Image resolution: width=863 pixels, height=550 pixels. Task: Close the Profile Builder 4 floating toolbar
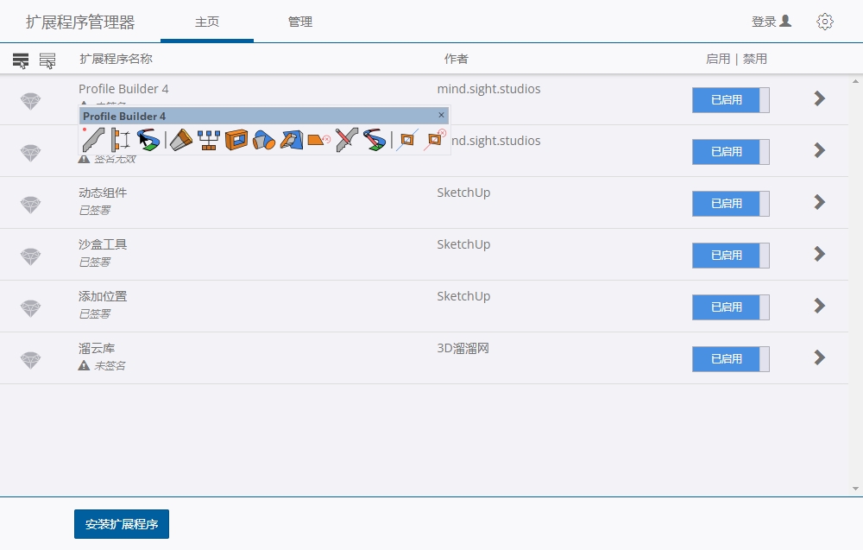442,115
